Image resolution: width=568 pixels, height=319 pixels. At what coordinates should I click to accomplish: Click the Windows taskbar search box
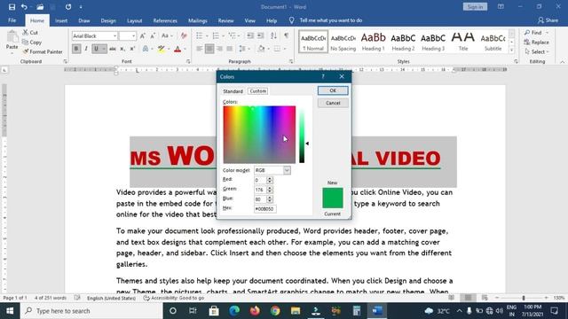point(91,311)
